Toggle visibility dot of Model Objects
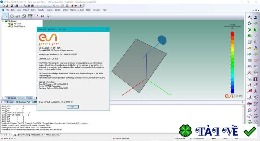The height and width of the screenshot is (141, 260). tap(9, 26)
